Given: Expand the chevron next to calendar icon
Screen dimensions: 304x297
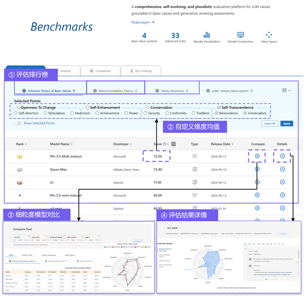Looking at the screenshot, I should tap(290, 90).
